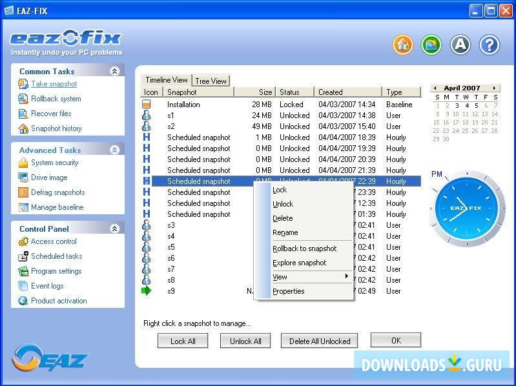Sort list by Status column header

pos(295,92)
